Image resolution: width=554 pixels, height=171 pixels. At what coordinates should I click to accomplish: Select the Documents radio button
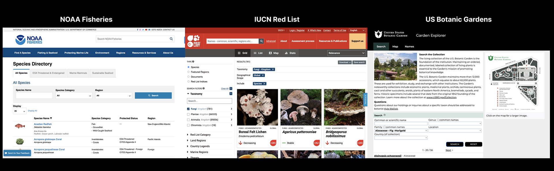[x=189, y=77]
